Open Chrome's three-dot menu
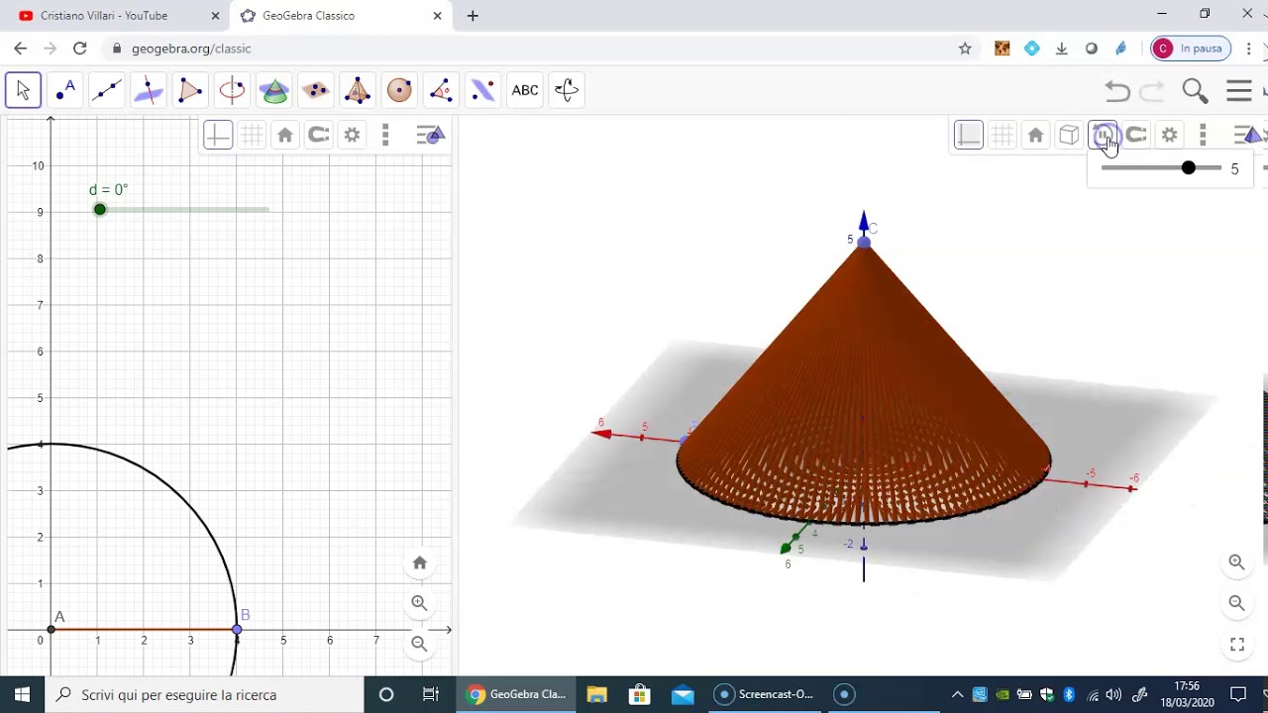Image resolution: width=1268 pixels, height=713 pixels. tap(1251, 49)
